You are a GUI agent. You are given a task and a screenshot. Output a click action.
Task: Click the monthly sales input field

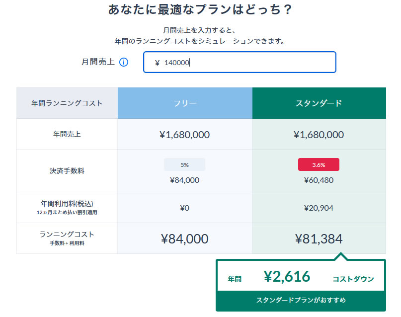[x=240, y=62]
